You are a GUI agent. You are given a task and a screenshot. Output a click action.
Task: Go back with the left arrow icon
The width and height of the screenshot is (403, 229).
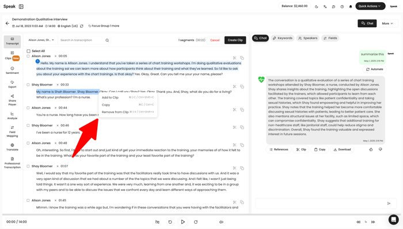[7, 23]
